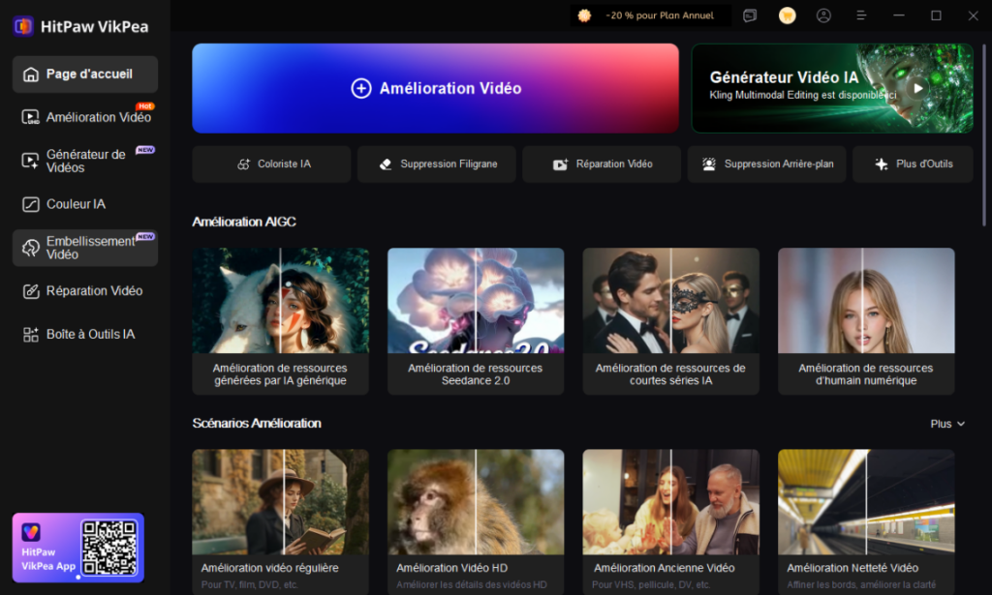Select Amélioration vidéo régulière card
Screen dimensions: 992x595
coord(280,521)
